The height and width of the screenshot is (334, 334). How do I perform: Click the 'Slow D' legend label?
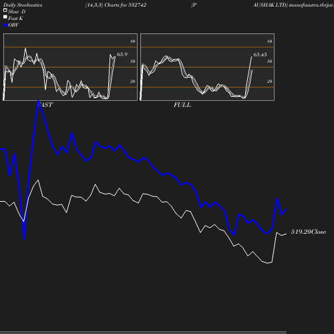pyautogui.click(x=17, y=12)
